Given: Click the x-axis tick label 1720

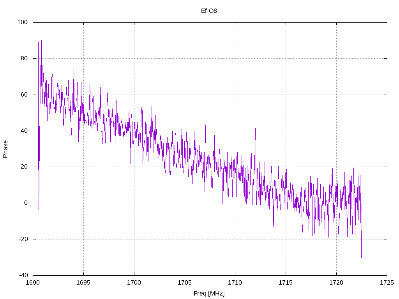Looking at the screenshot, I should coord(336,283).
